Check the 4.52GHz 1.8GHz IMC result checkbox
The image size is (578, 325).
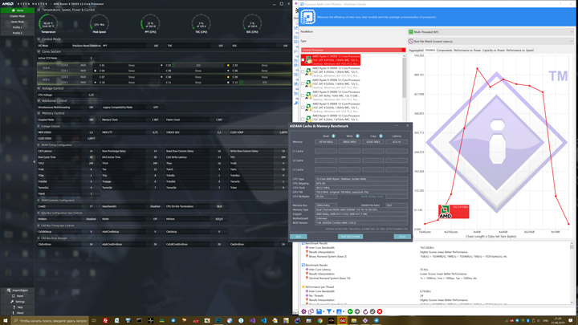[303, 107]
